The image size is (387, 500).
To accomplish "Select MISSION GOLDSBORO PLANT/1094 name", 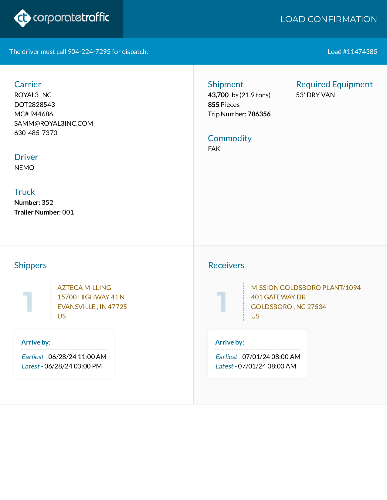I will (x=306, y=288).
